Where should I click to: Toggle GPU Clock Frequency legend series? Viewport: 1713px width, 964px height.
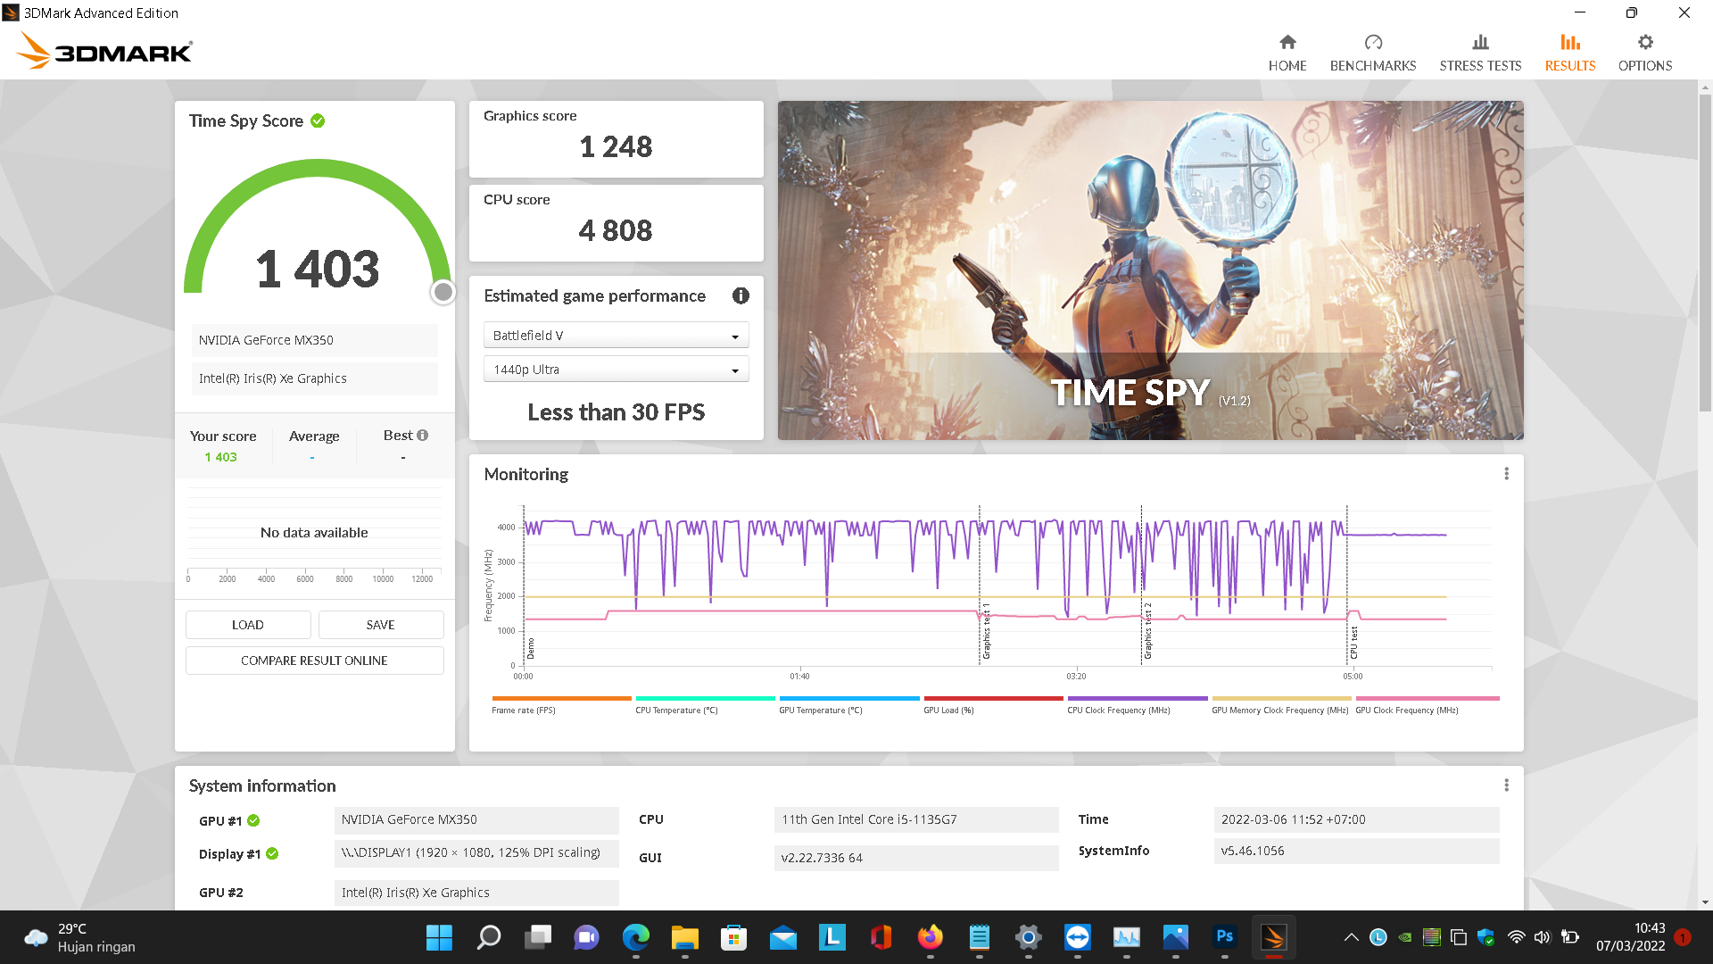click(1426, 705)
